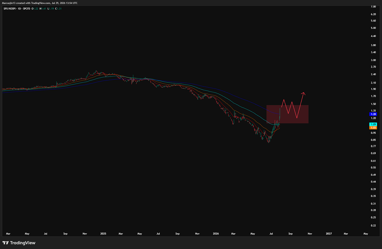Select the red shaded rectangle drawing on the chart

coord(287,114)
